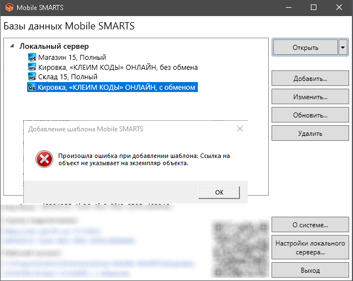
Task: Click the red error icon in dialog
Action: [44, 159]
